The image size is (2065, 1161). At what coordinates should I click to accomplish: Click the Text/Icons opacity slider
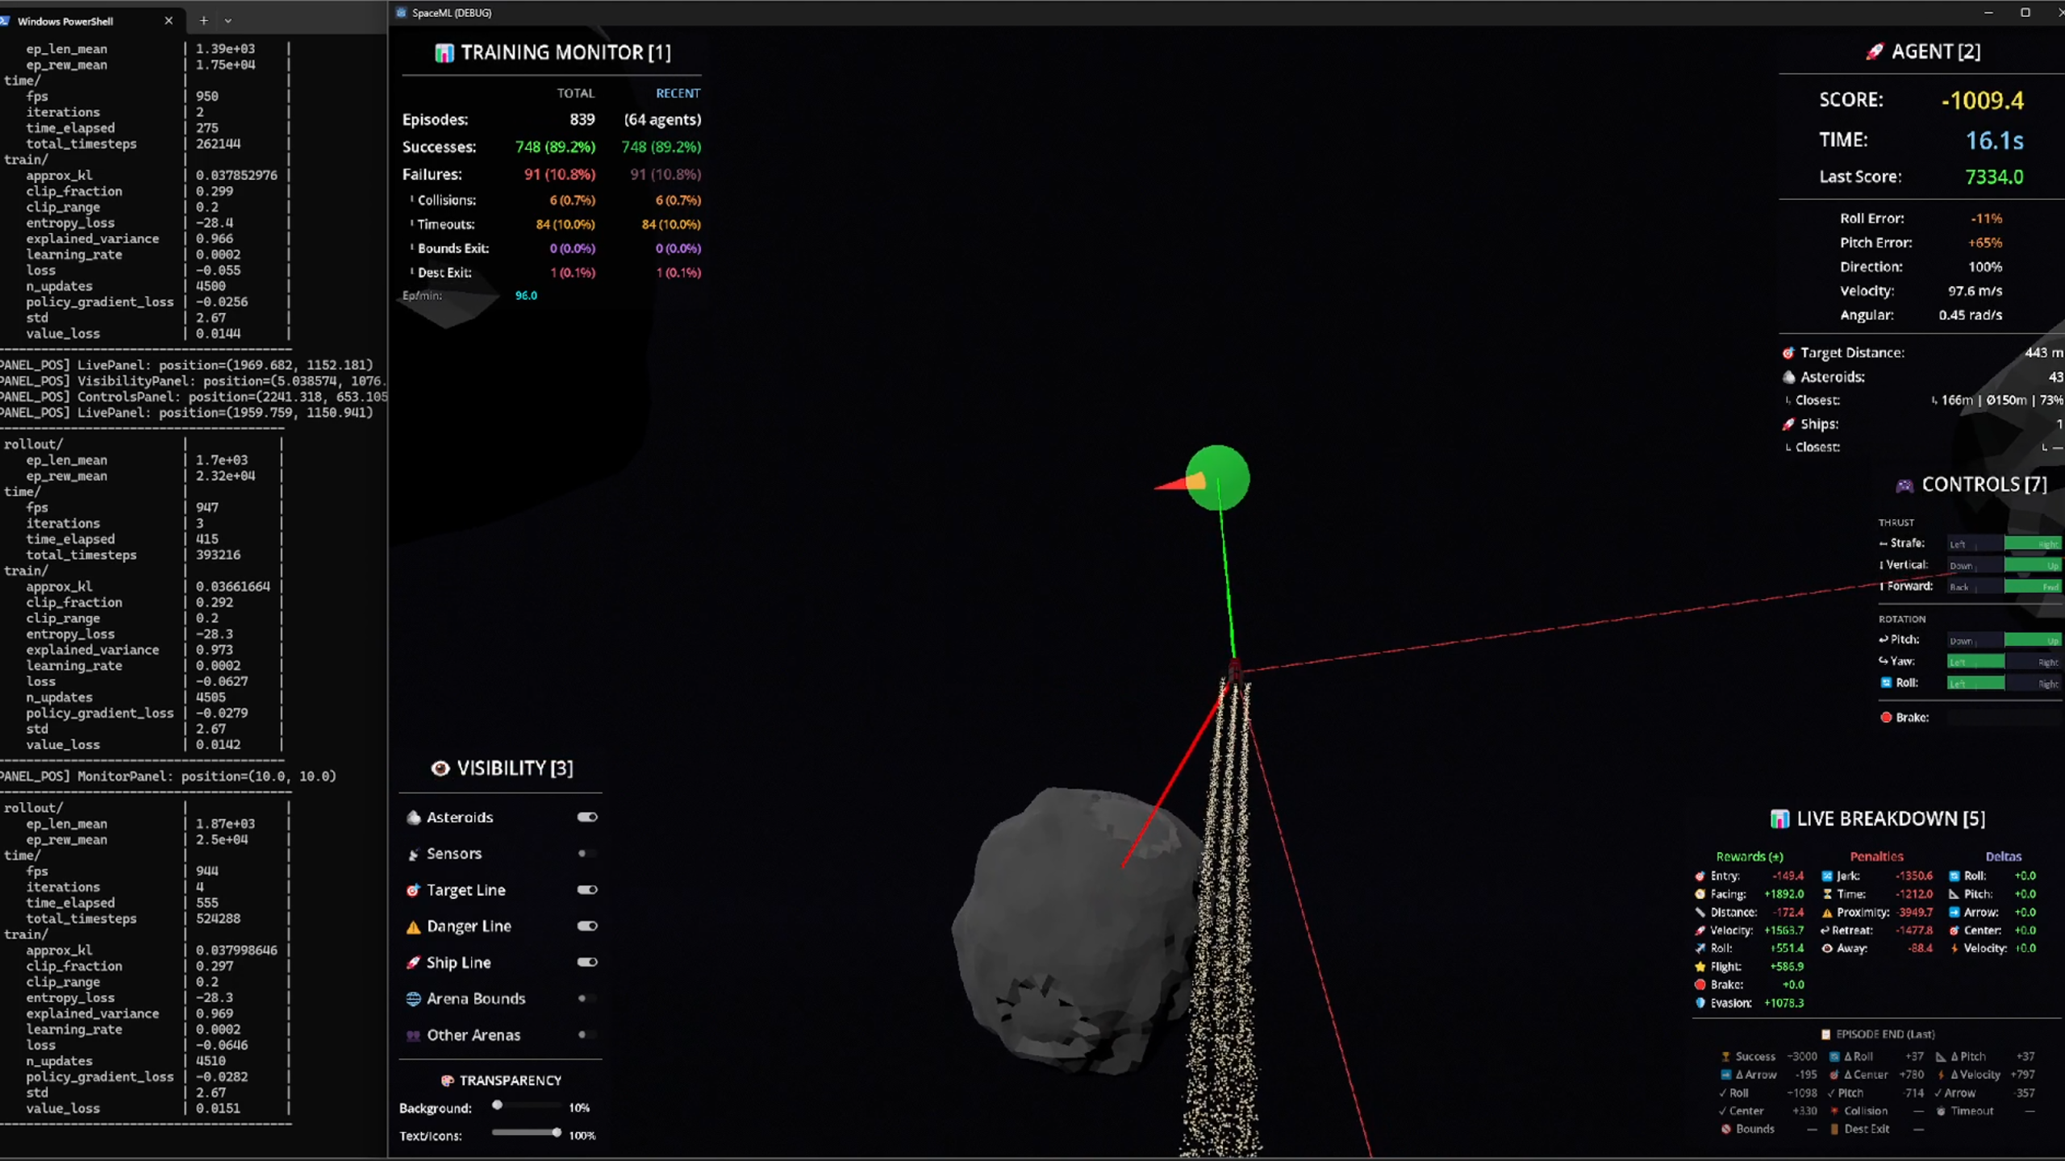[x=527, y=1133]
